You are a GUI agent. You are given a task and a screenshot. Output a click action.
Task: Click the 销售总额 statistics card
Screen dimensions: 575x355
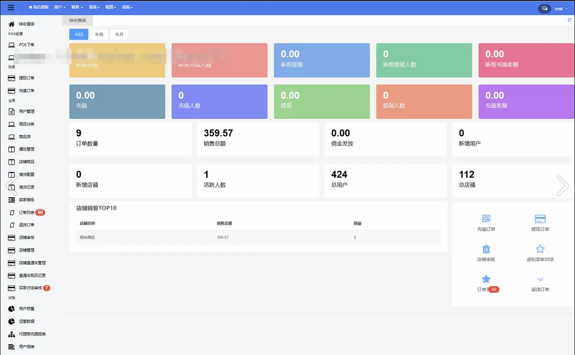(x=258, y=139)
